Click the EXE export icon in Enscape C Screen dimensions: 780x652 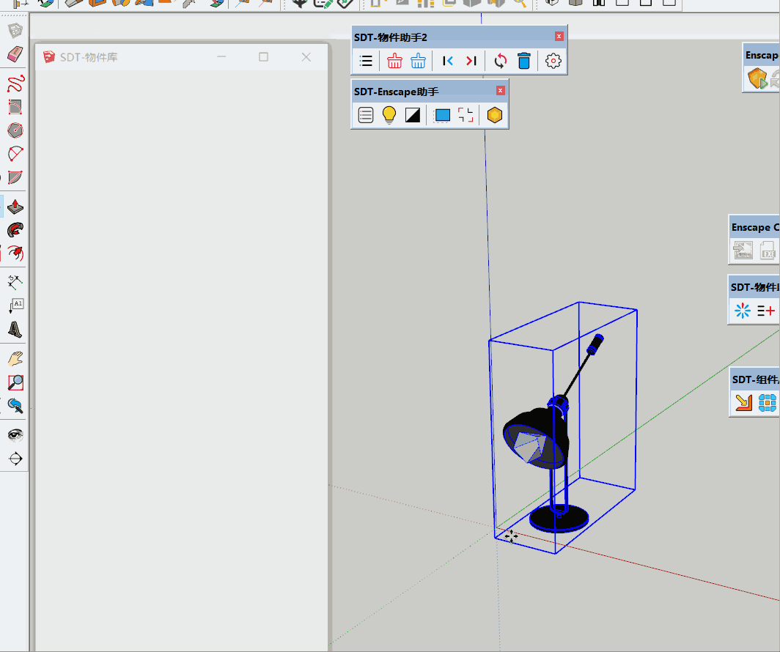(768, 251)
